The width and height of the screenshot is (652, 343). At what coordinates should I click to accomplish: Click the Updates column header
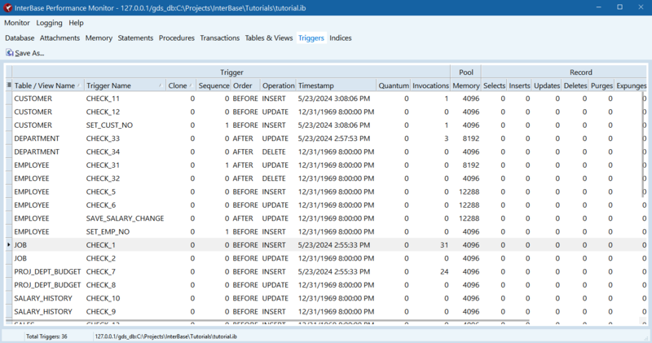547,86
